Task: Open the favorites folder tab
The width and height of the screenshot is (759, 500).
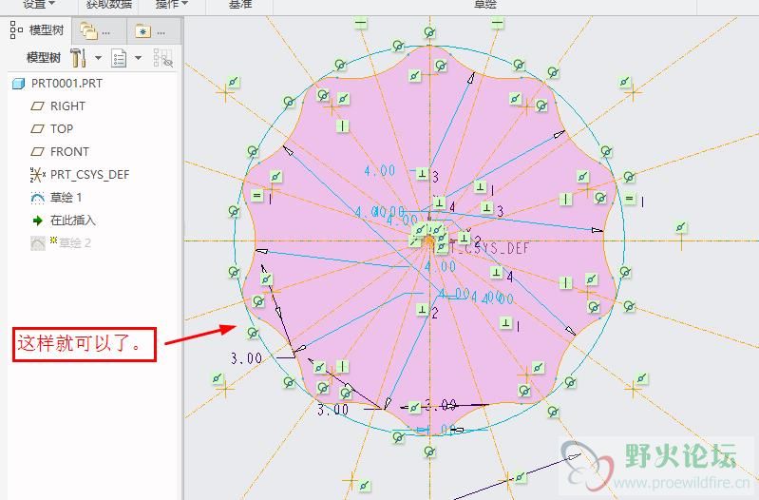Action: (149, 32)
